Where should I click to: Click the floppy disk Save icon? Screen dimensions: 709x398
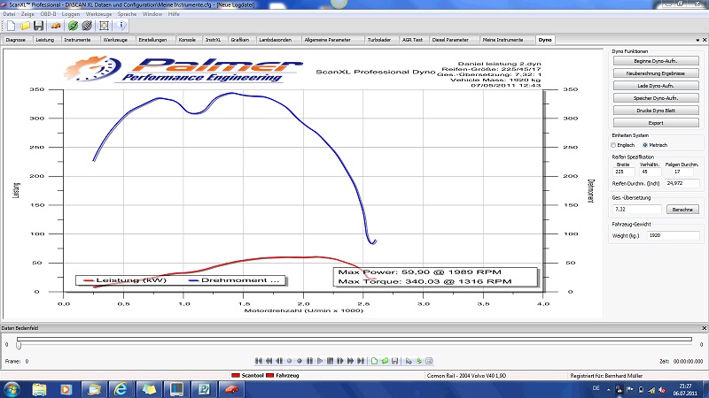(x=38, y=27)
